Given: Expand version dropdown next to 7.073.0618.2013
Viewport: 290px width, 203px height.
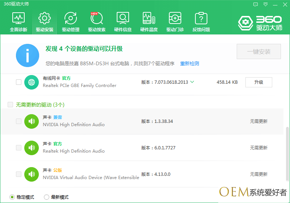Looking at the screenshot, I should coord(192,82).
